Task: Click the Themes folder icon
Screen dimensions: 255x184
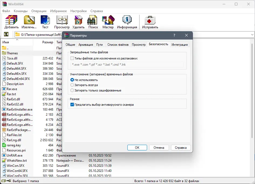Action: tap(4, 53)
